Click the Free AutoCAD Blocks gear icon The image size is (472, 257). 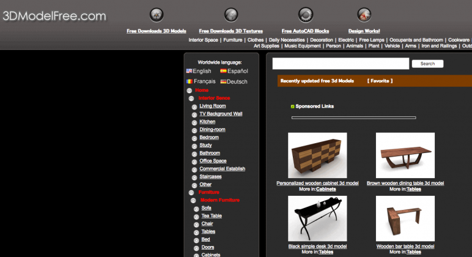click(306, 15)
